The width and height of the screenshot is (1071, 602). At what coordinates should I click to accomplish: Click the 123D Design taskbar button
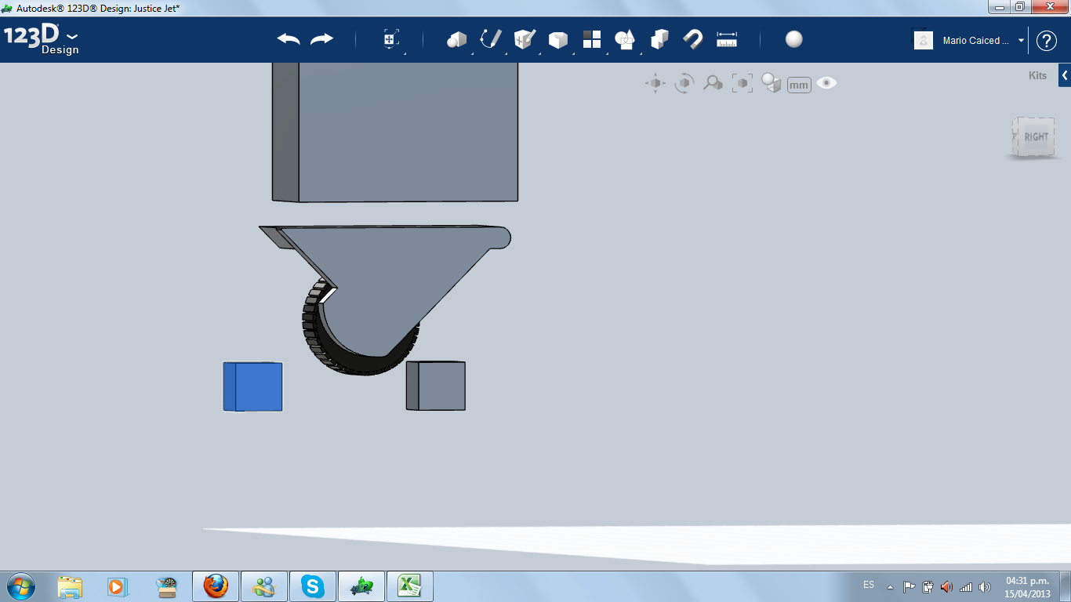click(x=361, y=586)
